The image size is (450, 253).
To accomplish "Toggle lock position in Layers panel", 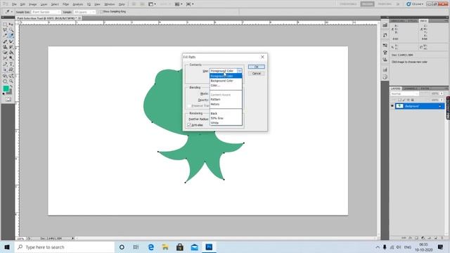I will click(x=408, y=100).
